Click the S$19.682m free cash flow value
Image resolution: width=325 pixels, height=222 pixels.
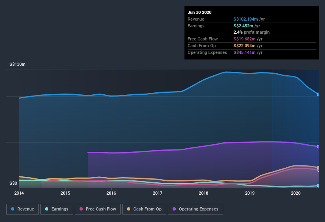coord(244,39)
